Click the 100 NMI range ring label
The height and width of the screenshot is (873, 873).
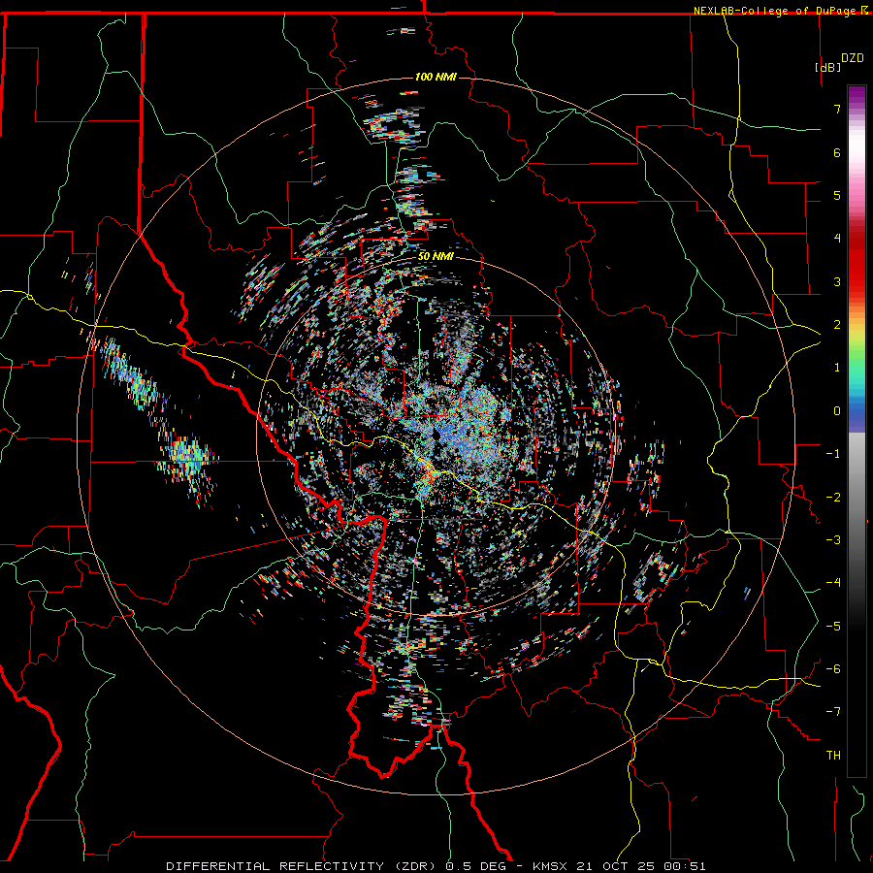436,77
